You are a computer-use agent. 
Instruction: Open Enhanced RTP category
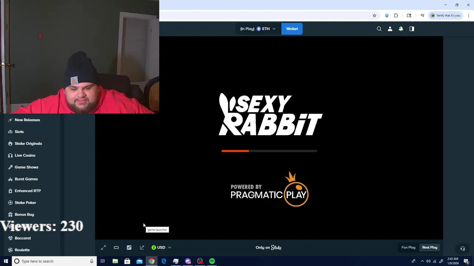pyautogui.click(x=27, y=191)
